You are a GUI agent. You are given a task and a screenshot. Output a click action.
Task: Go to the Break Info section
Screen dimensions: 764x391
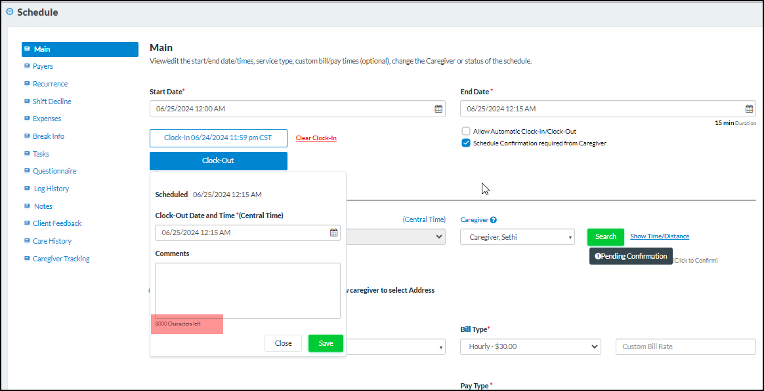(49, 136)
